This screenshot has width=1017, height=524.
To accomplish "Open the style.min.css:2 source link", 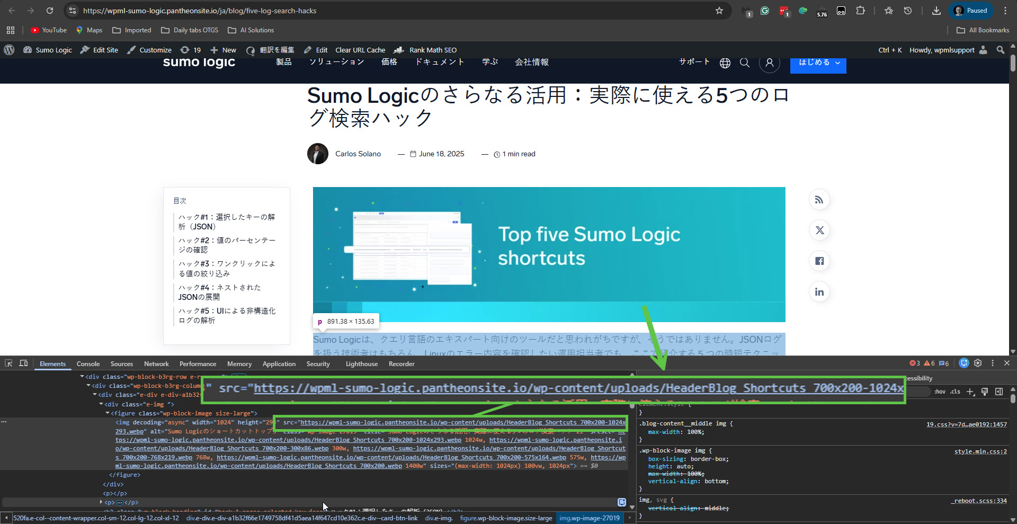I will click(980, 451).
